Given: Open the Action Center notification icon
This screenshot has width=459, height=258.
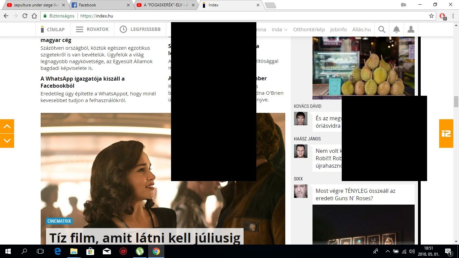Looking at the screenshot, I should pos(448,251).
